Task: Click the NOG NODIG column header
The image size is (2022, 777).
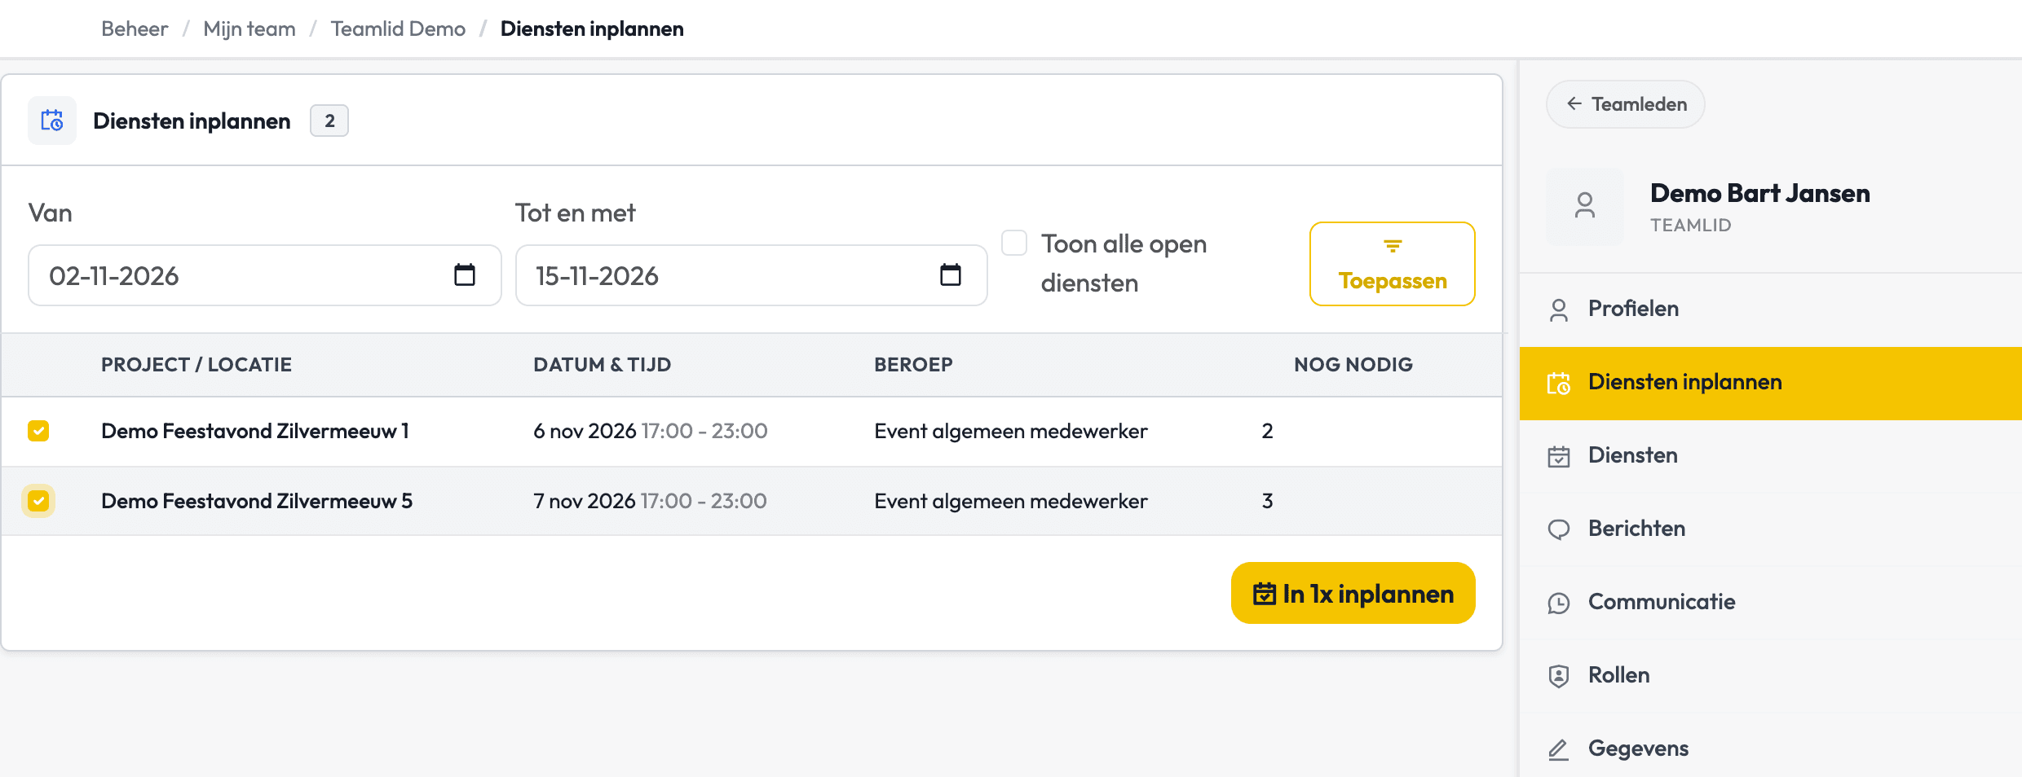Action: click(x=1353, y=365)
